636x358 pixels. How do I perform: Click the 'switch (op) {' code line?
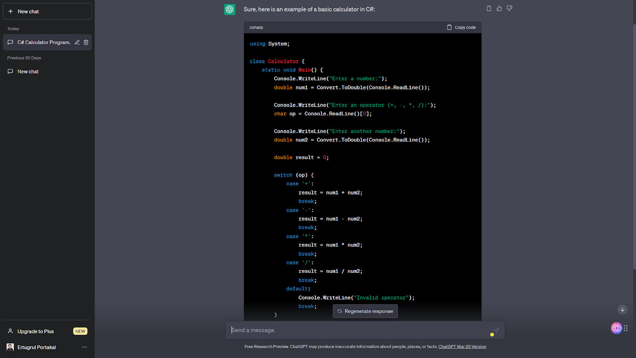294,175
